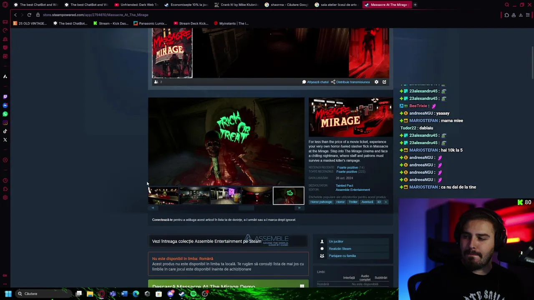Open X (Twitter) in the Opera sidebar
534x300 pixels.
tap(5, 140)
